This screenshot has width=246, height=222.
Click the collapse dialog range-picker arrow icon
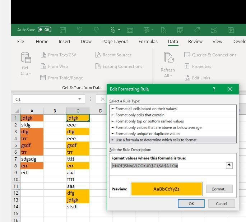pyautogui.click(x=229, y=166)
